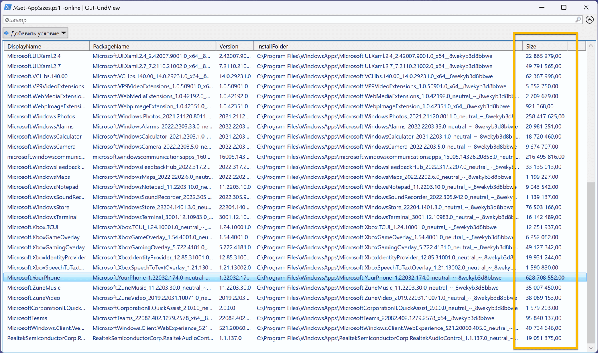Click version 2.0.0.0 cell
This screenshot has height=353, width=598.
click(x=227, y=308)
